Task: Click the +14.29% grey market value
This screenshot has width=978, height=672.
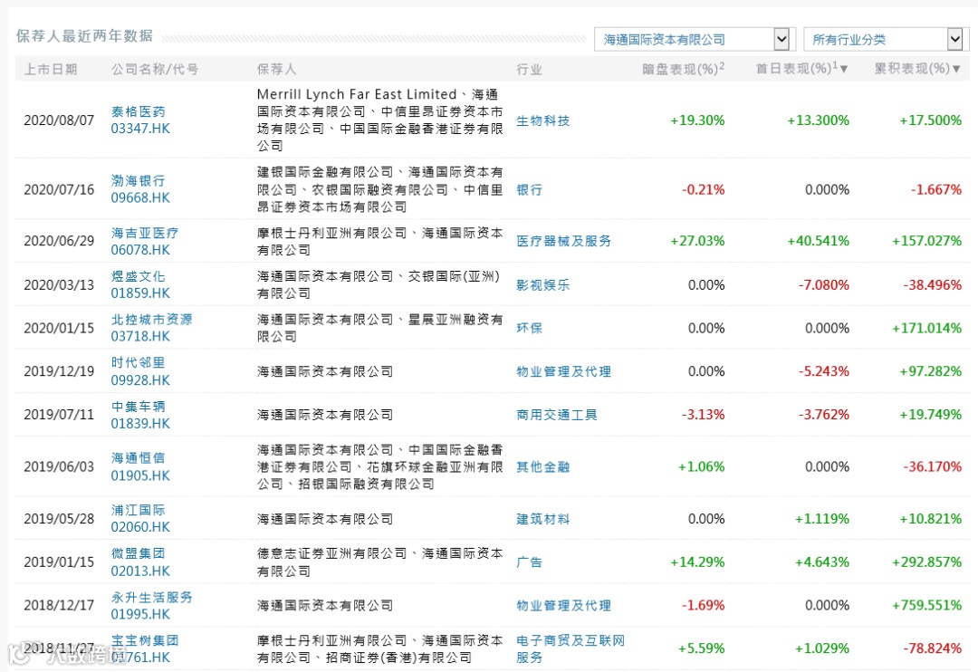Action: point(697,562)
